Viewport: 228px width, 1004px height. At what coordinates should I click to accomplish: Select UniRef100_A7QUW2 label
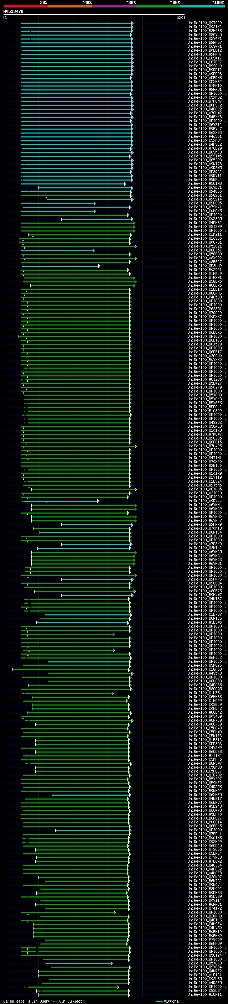tap(204, 113)
